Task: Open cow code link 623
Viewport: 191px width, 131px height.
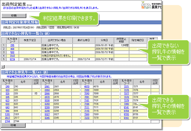Action: 8,100
